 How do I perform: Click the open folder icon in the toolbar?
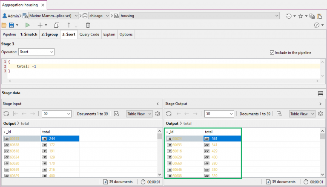4,25
